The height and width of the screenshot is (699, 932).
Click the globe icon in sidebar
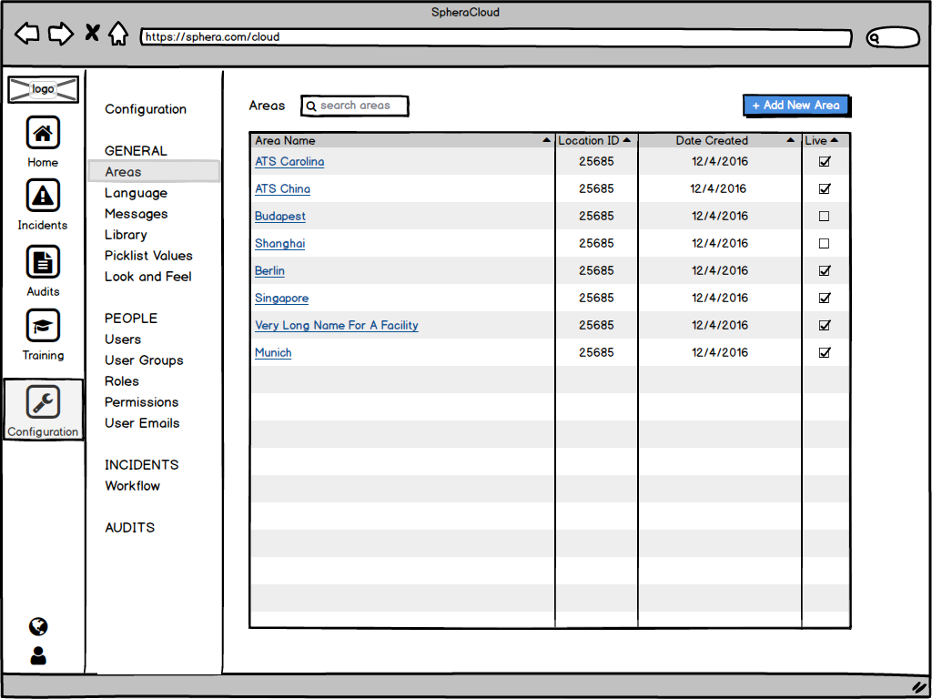tap(38, 626)
